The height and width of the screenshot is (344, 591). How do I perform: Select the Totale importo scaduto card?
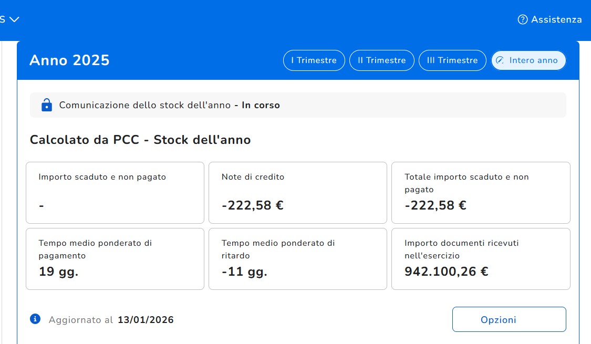click(480, 193)
